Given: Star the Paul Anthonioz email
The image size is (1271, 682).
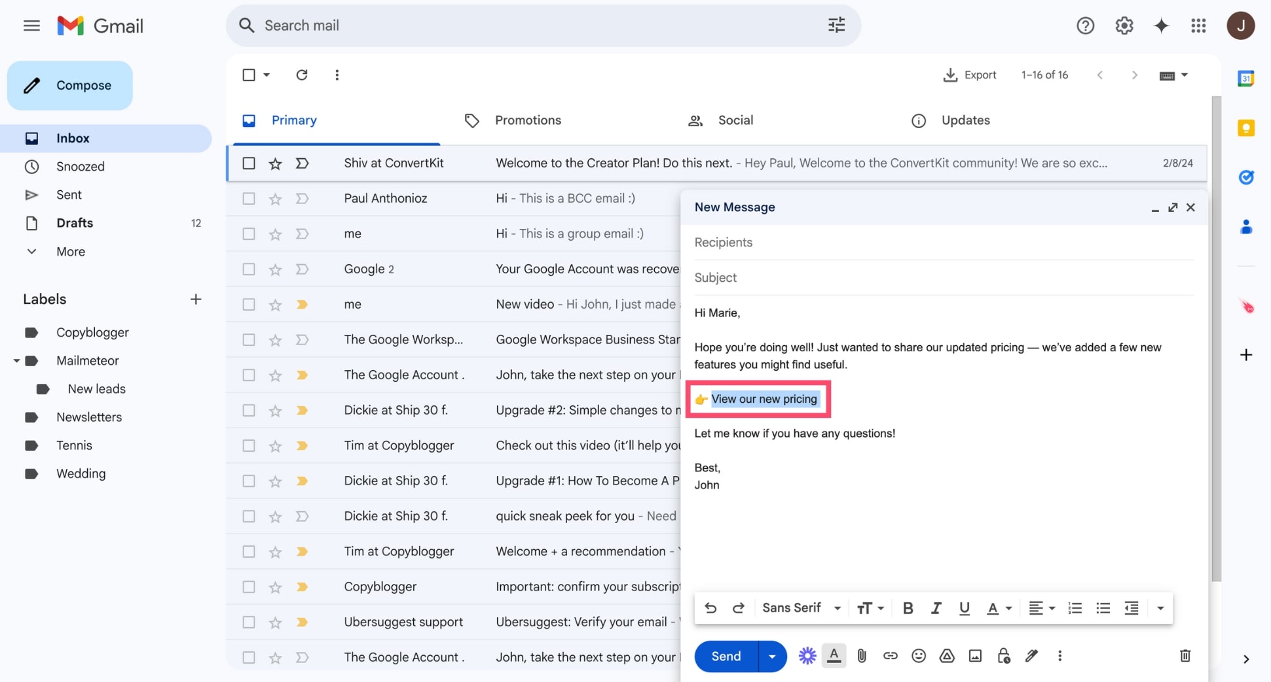Looking at the screenshot, I should tap(275, 198).
